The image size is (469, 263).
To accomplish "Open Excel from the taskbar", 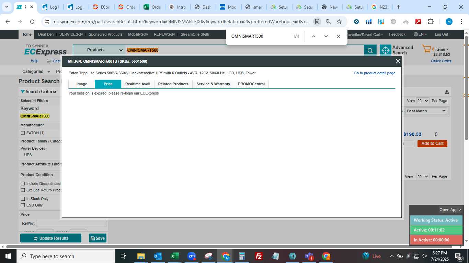I will click(174, 256).
